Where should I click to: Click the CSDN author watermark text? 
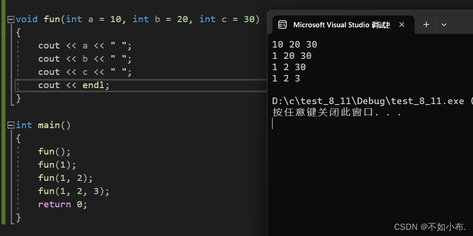click(x=430, y=227)
